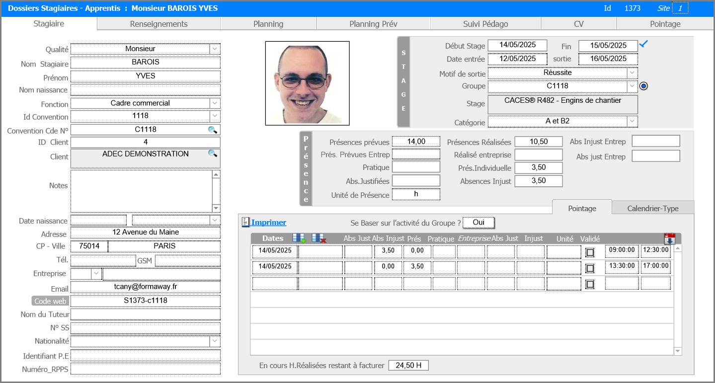Click the printer icon beside Imprimer
The width and height of the screenshot is (715, 383).
pos(245,223)
